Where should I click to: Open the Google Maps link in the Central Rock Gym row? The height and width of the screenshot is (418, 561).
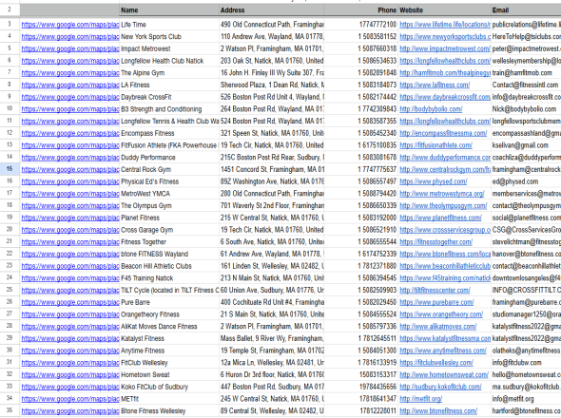click(x=70, y=169)
